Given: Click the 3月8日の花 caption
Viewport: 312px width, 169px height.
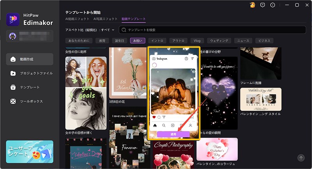Looking at the screenshot, I should pos(117,102).
